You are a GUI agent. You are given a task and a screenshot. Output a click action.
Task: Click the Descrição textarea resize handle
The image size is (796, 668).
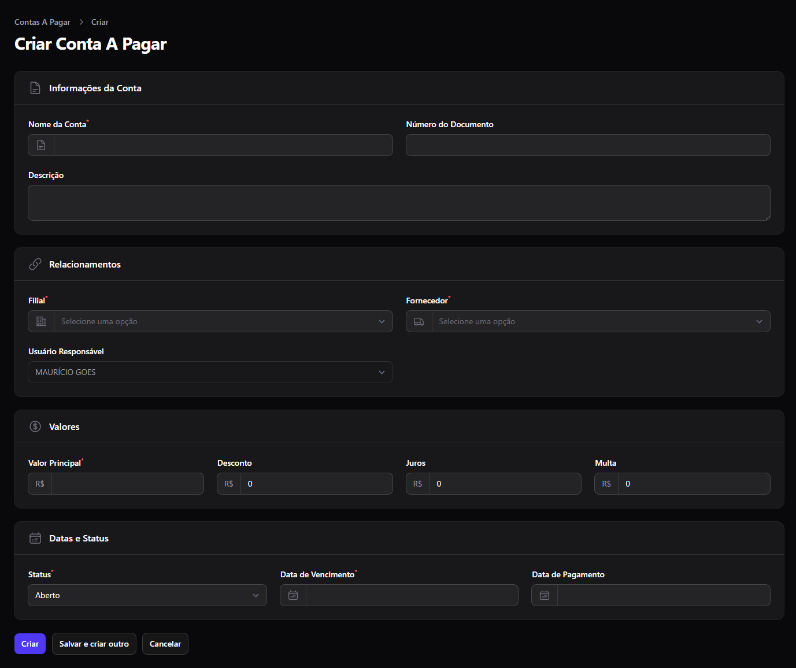[767, 217]
